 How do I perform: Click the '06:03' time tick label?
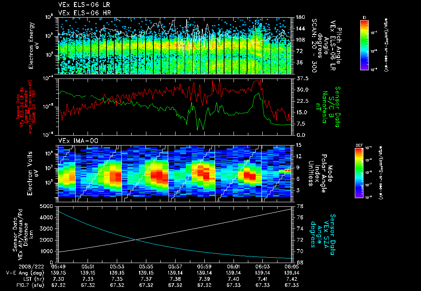click(262, 267)
